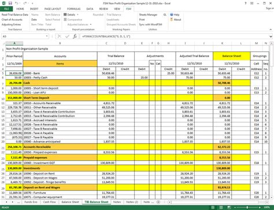Collapse the ribbon with the caret
Viewport: 274px width, 210px height.
click(x=271, y=29)
